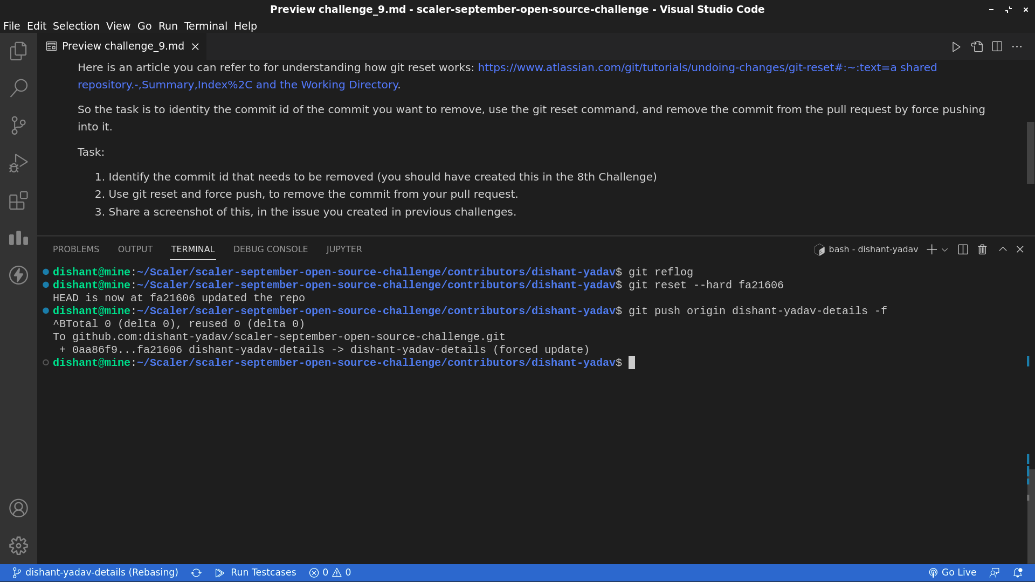This screenshot has height=582, width=1035.
Task: Open the File menu
Action: pyautogui.click(x=11, y=26)
